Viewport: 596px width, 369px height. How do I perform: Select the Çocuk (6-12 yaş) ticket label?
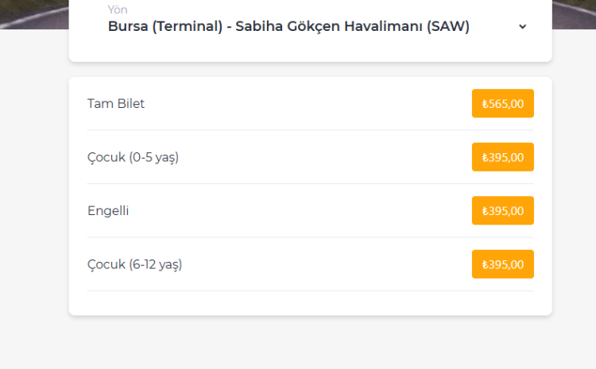134,264
